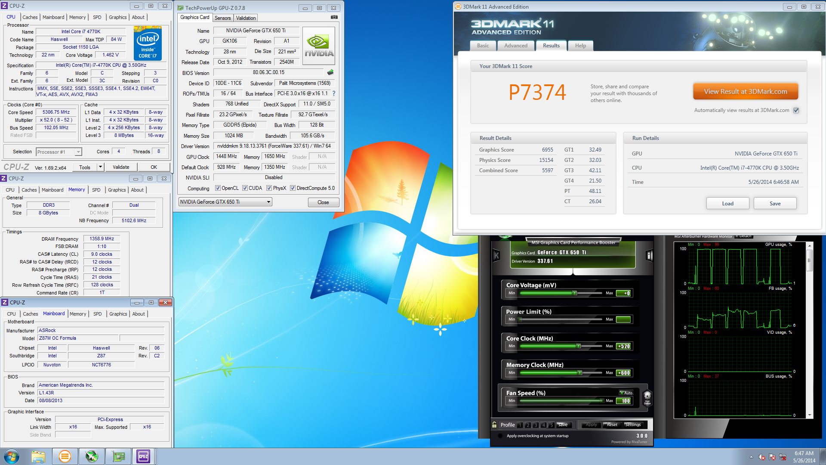This screenshot has height=465, width=826.
Task: Open Windows Explorer from the taskbar
Action: coord(38,456)
